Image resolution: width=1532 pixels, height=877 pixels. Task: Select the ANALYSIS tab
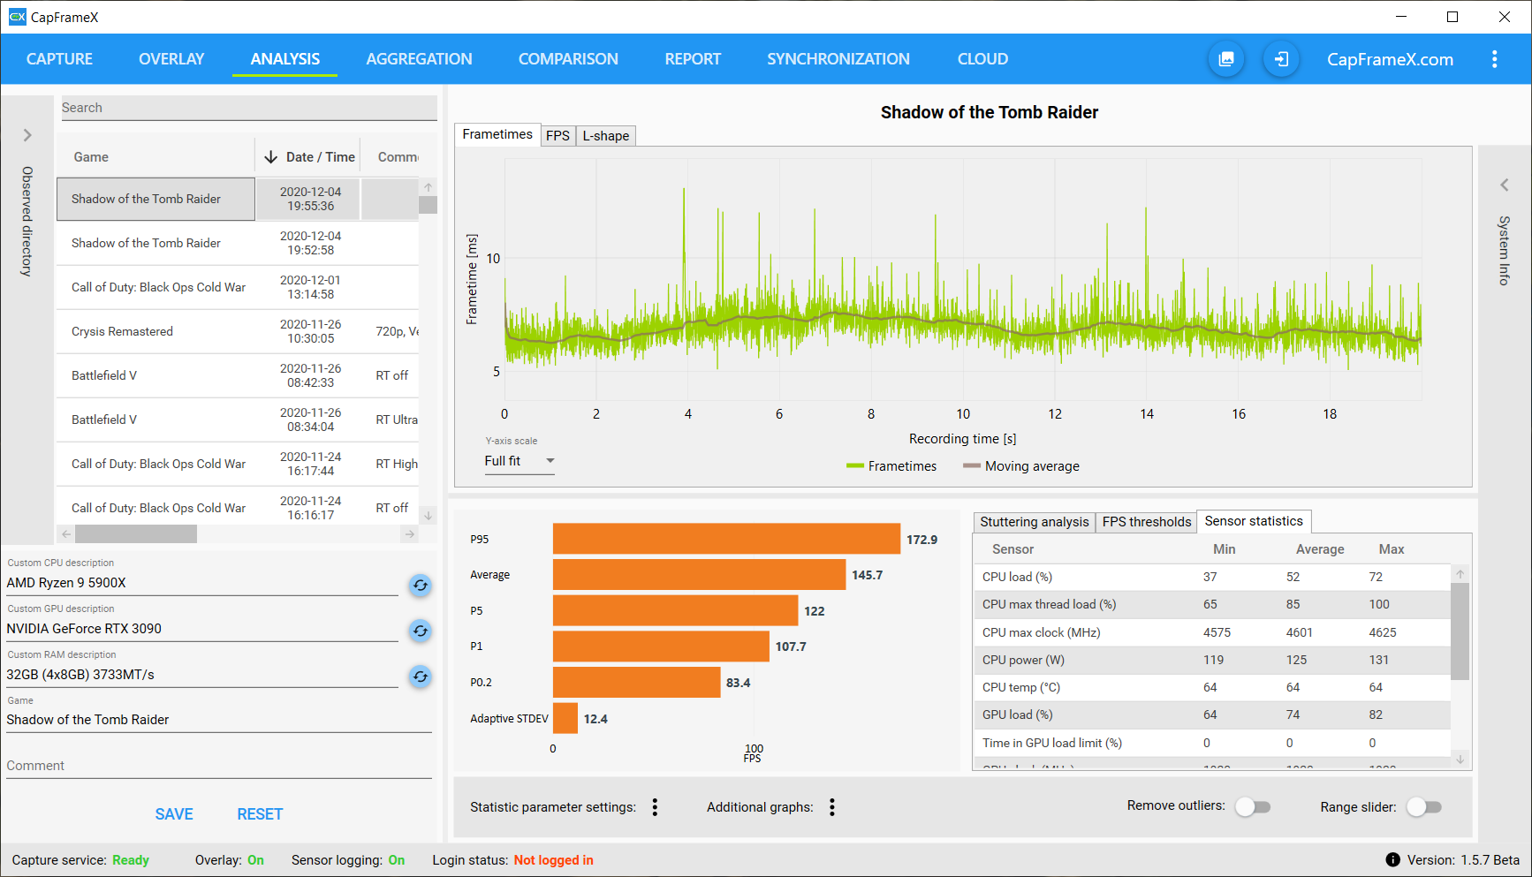(x=284, y=59)
